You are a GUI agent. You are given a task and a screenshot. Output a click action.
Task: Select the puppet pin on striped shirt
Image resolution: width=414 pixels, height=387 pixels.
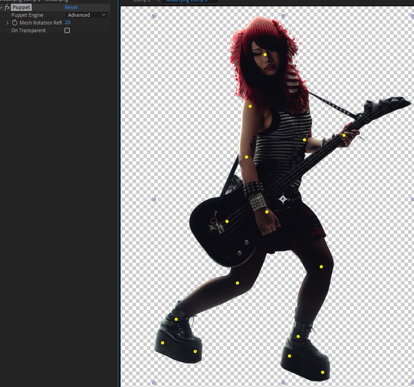point(304,140)
